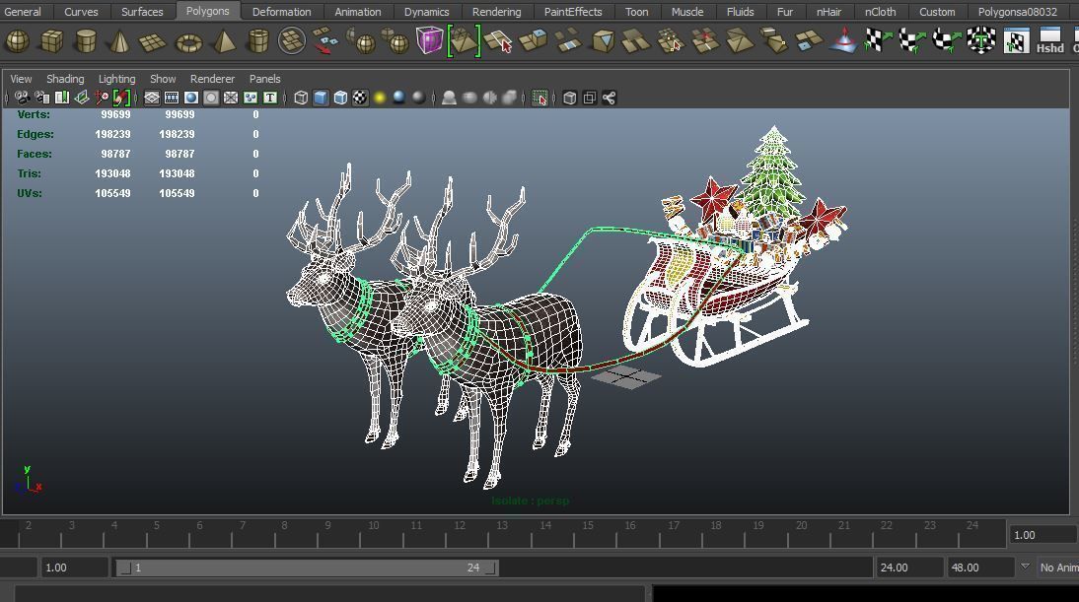
Task: Open the Lighting panel menu
Action: pos(117,79)
